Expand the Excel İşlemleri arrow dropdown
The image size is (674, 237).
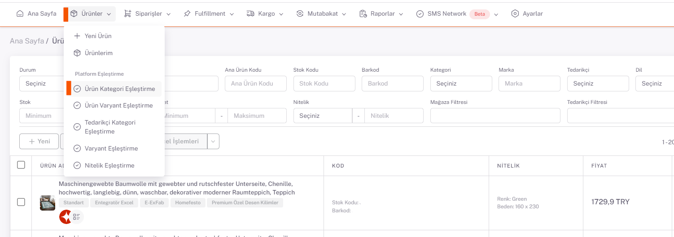tap(213, 141)
